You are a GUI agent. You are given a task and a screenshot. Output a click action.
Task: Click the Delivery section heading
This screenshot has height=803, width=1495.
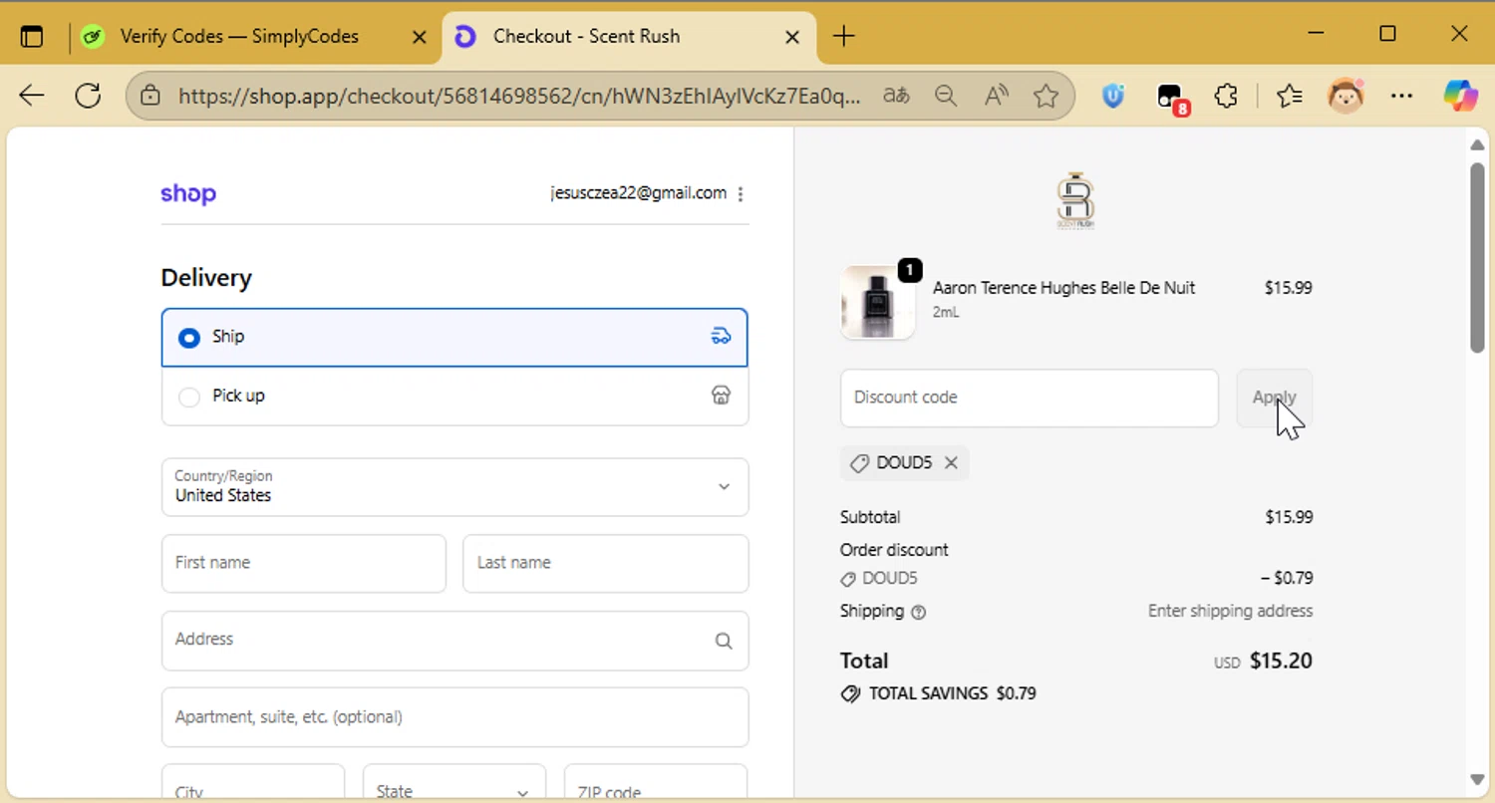(x=206, y=278)
